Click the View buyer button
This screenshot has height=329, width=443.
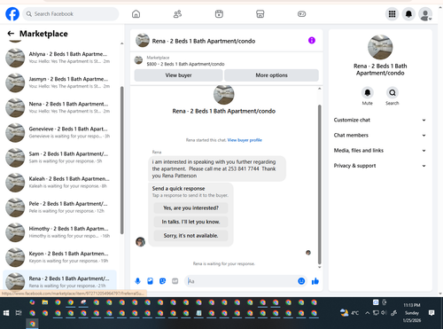tap(178, 75)
